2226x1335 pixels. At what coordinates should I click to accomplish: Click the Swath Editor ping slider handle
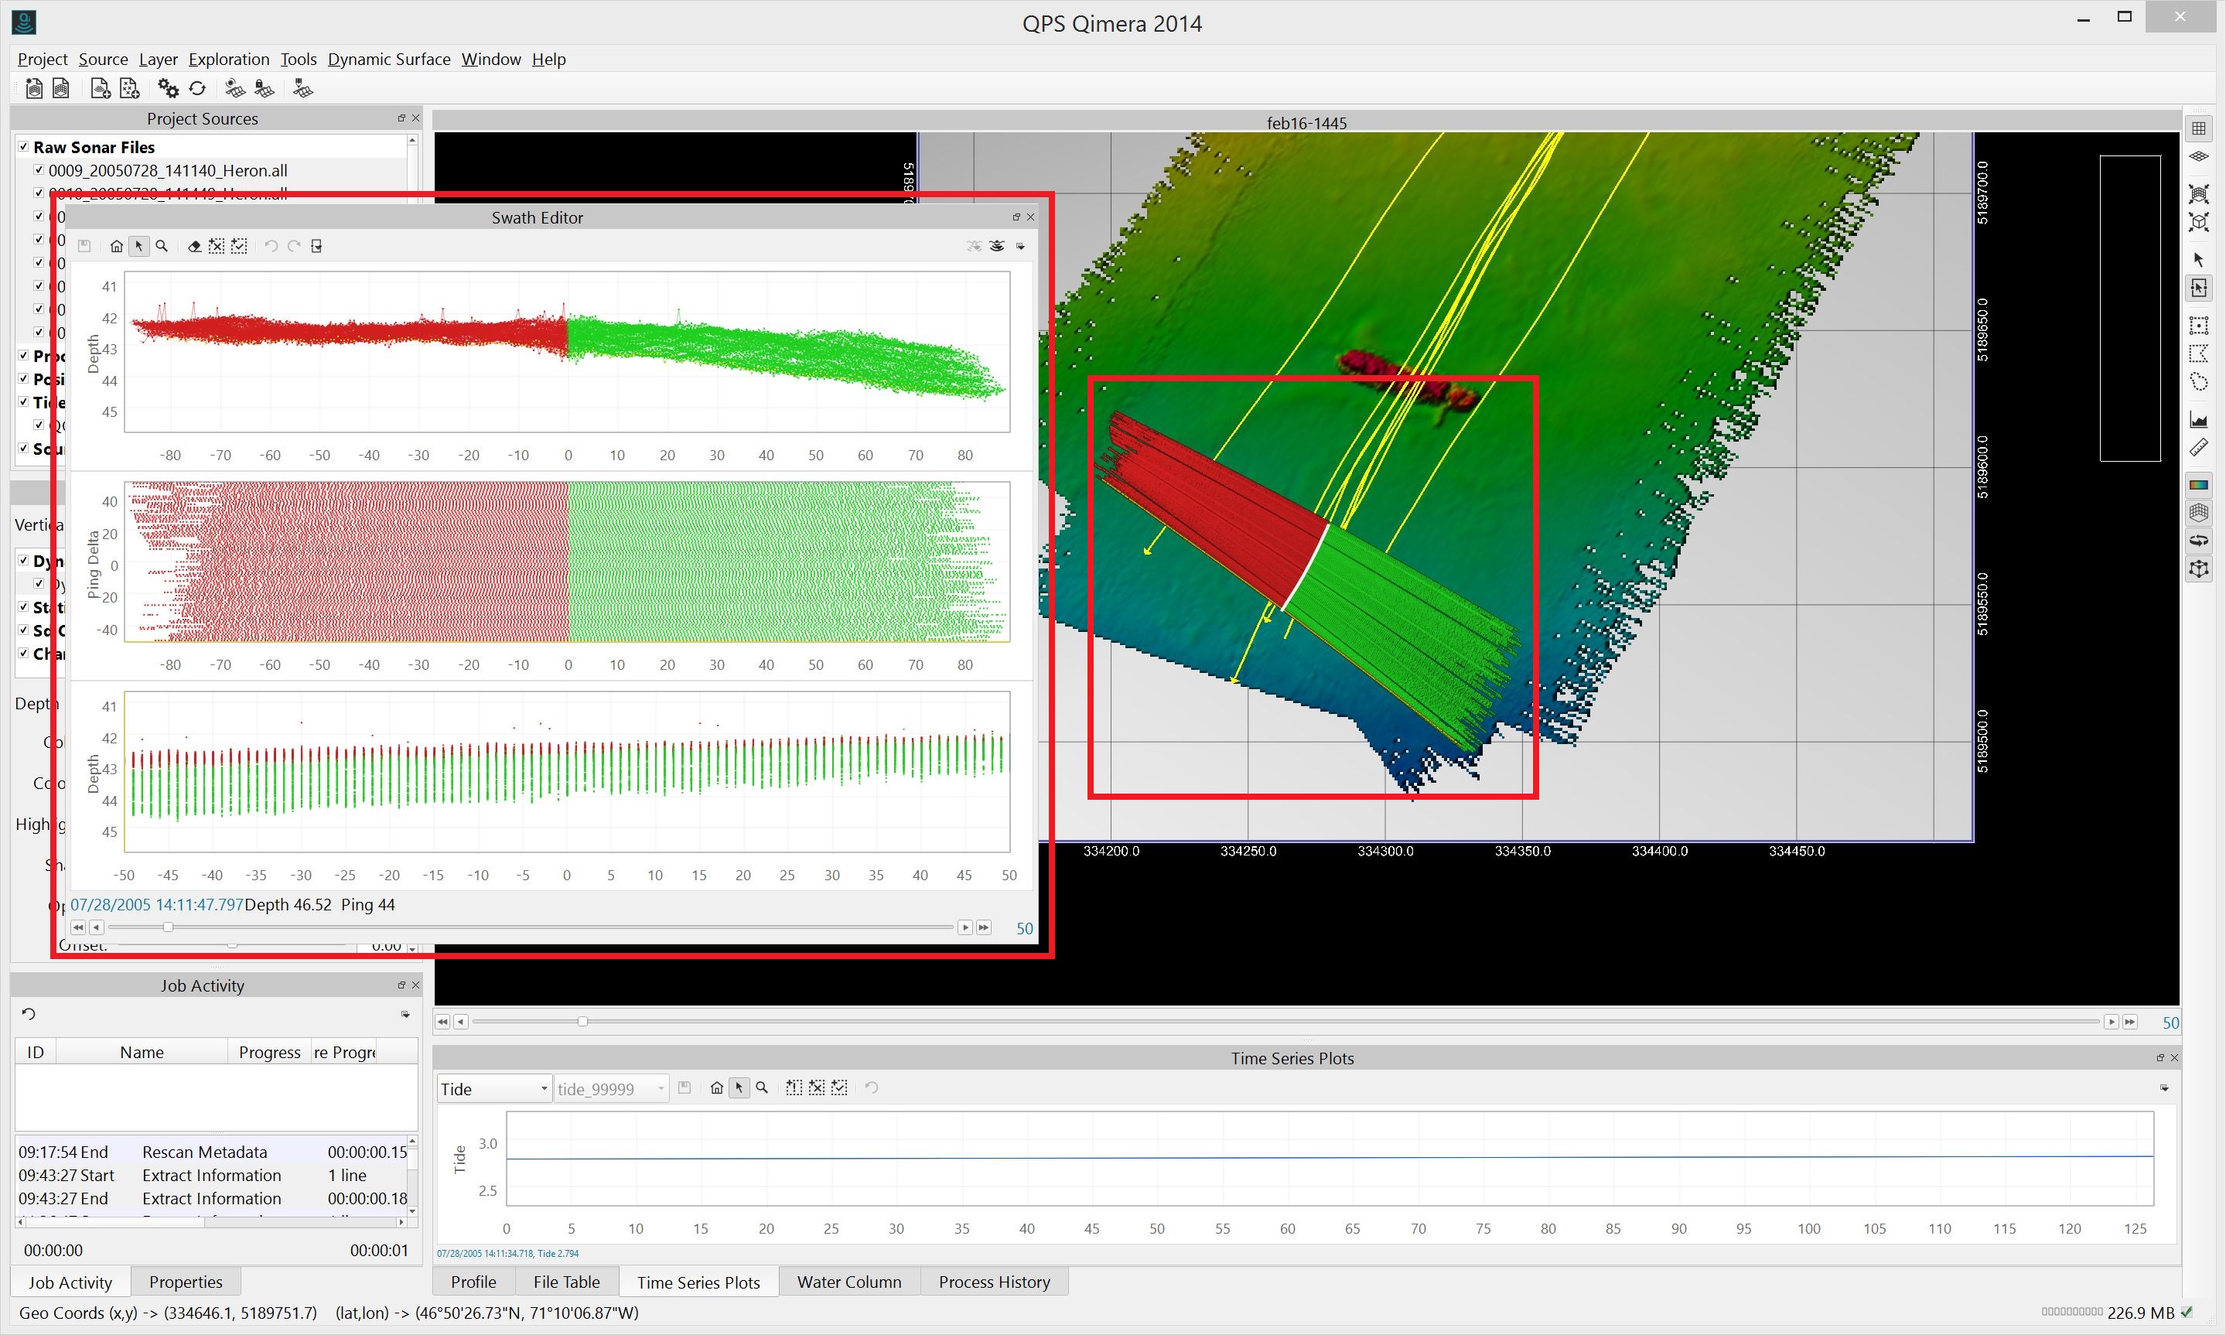point(167,927)
